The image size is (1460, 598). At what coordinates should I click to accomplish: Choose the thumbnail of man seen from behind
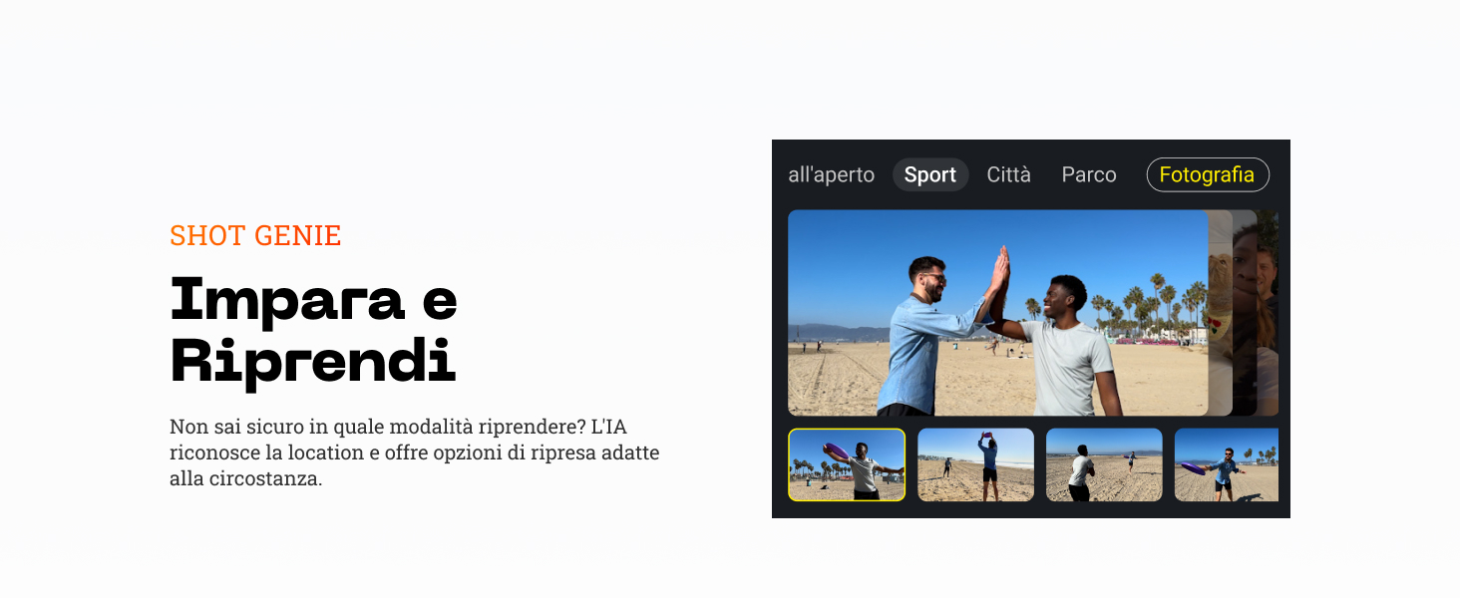(x=1104, y=464)
